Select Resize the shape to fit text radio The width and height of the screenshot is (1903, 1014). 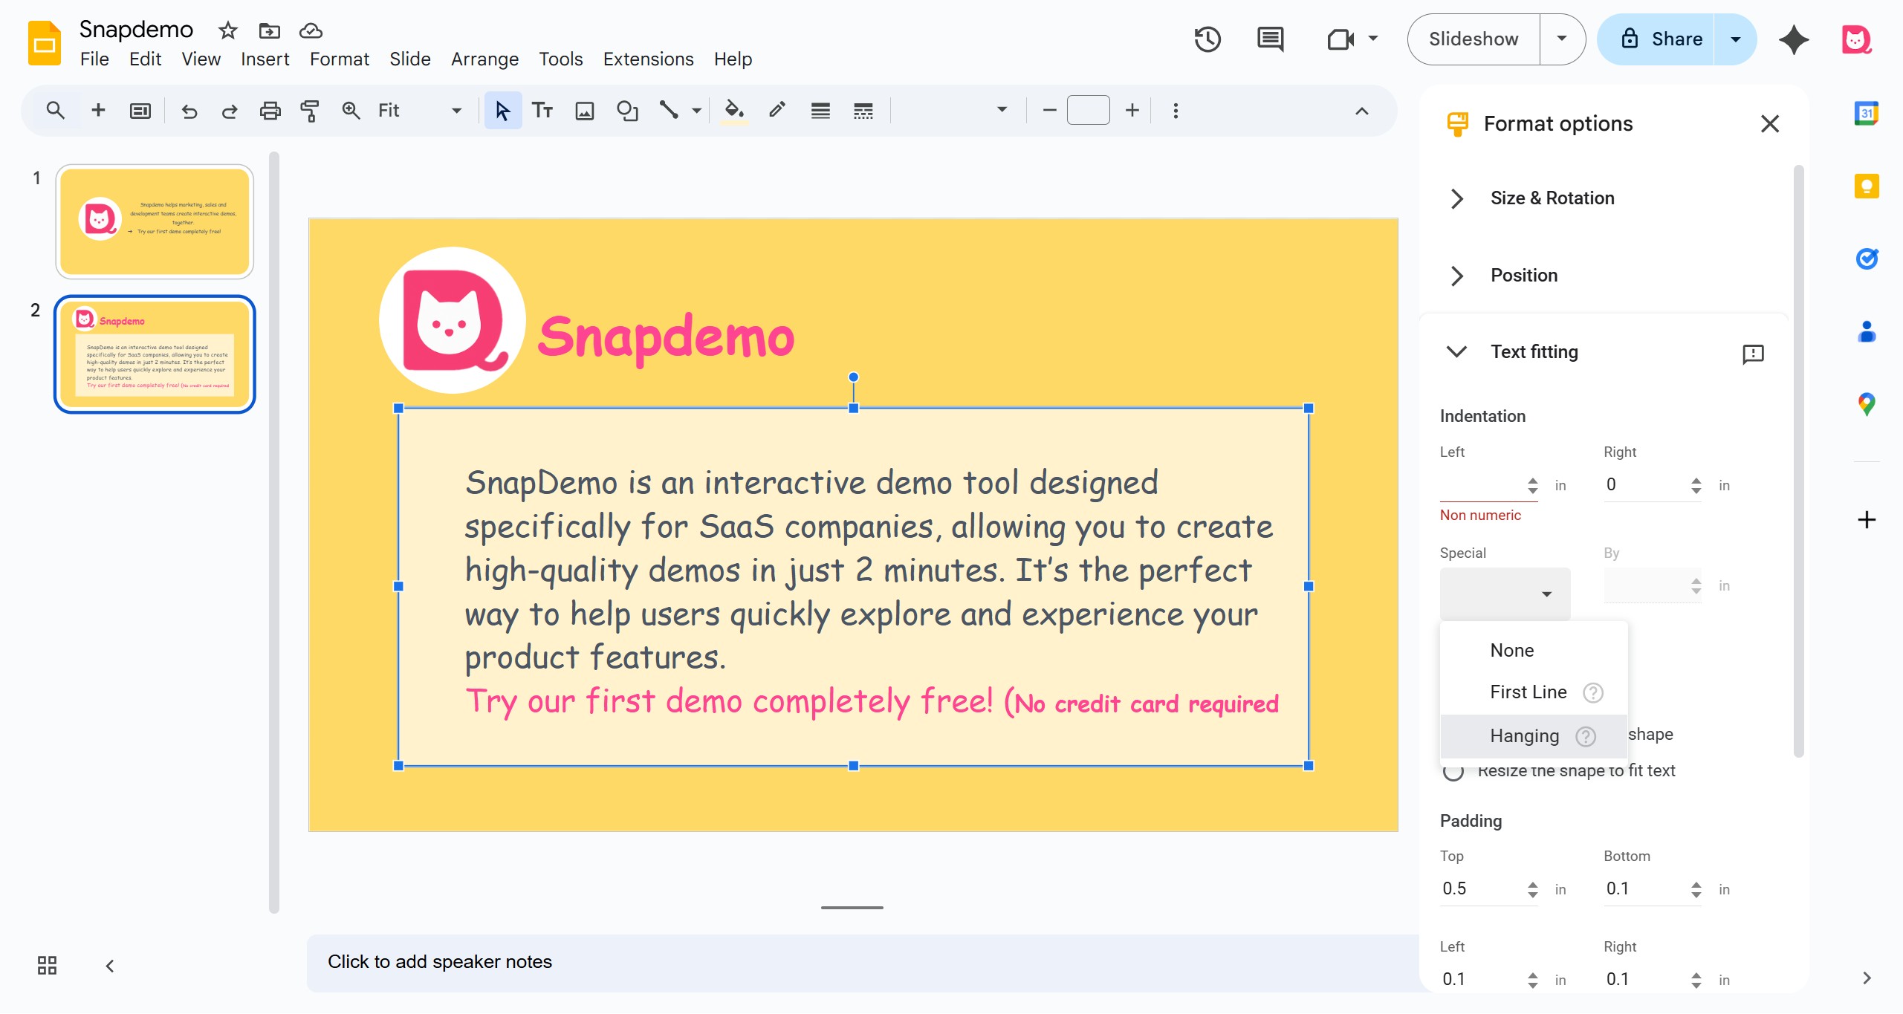tap(1453, 772)
